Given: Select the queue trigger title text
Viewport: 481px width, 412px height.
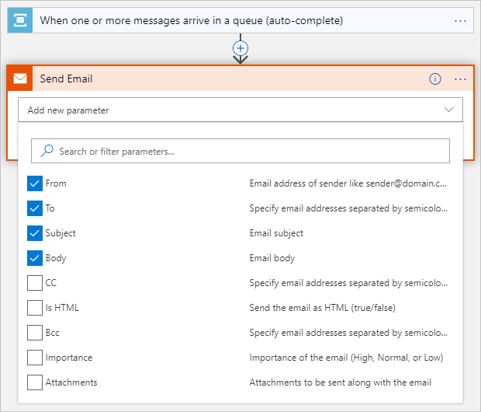Looking at the screenshot, I should pos(191,20).
